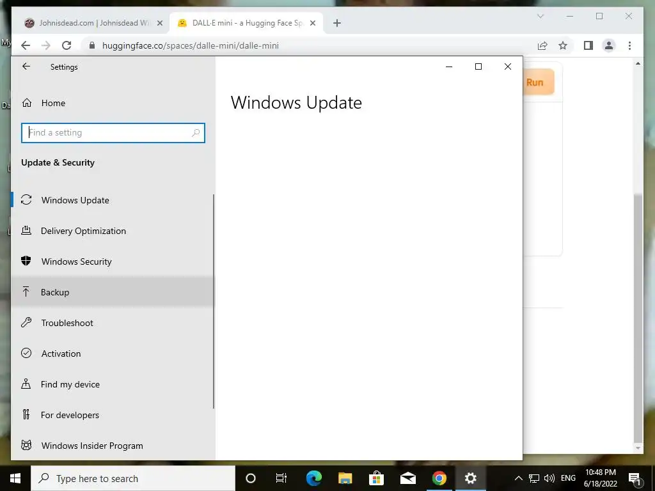Screen dimensions: 655x491
Task: Close the Johnisdead.com tab
Action: [159, 24]
